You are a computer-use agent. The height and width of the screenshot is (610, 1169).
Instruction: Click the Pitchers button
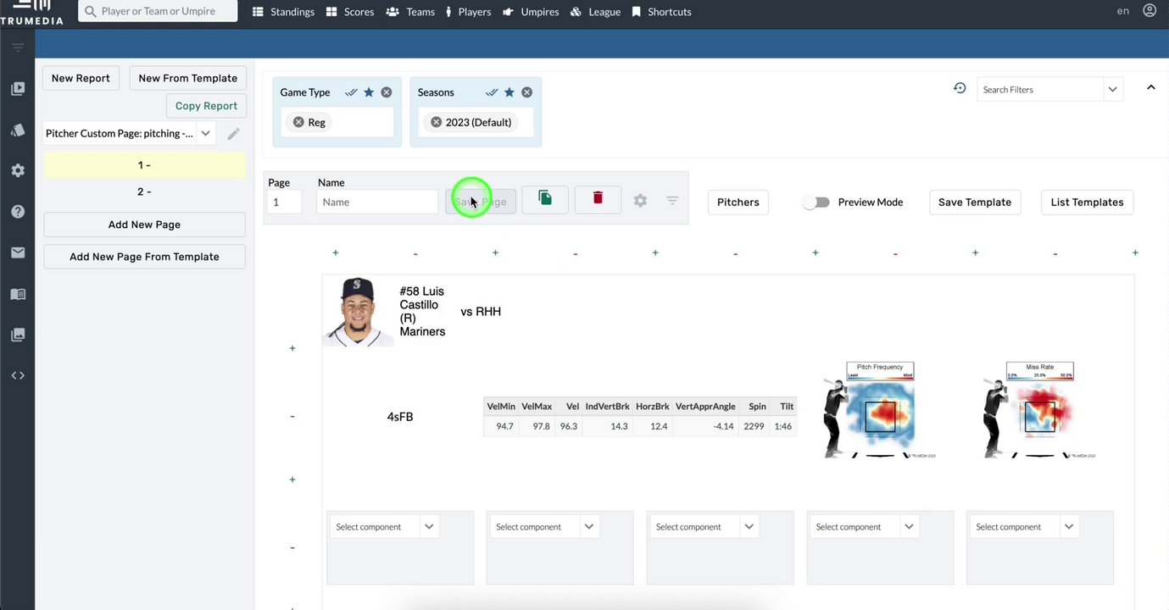[x=738, y=202]
